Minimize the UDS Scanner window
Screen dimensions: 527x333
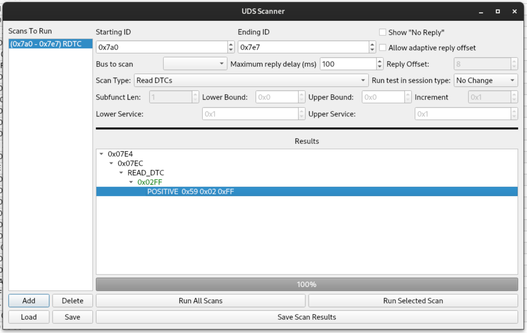tap(481, 12)
